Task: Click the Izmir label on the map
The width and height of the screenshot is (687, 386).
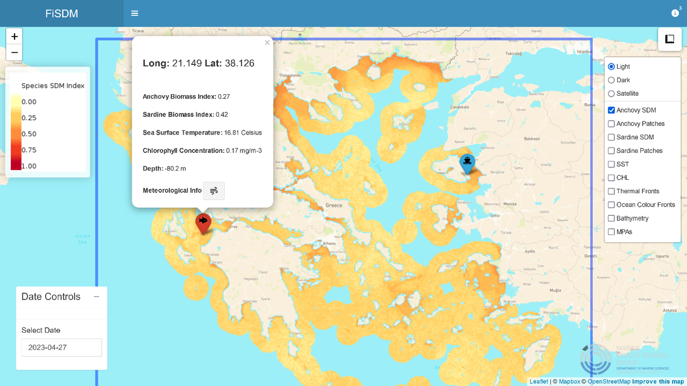Action: 495,216
